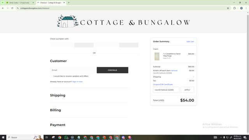The height and width of the screenshot is (140, 249).
Task: Click the Billing section heading
Action: tap(55, 110)
